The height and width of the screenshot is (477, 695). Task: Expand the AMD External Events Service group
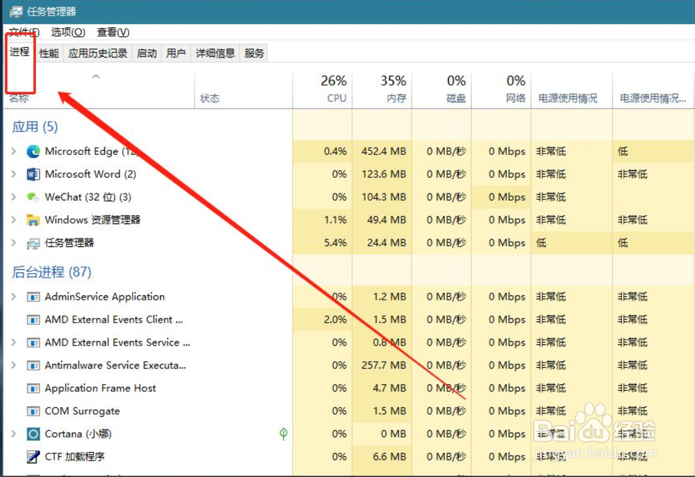pos(14,342)
